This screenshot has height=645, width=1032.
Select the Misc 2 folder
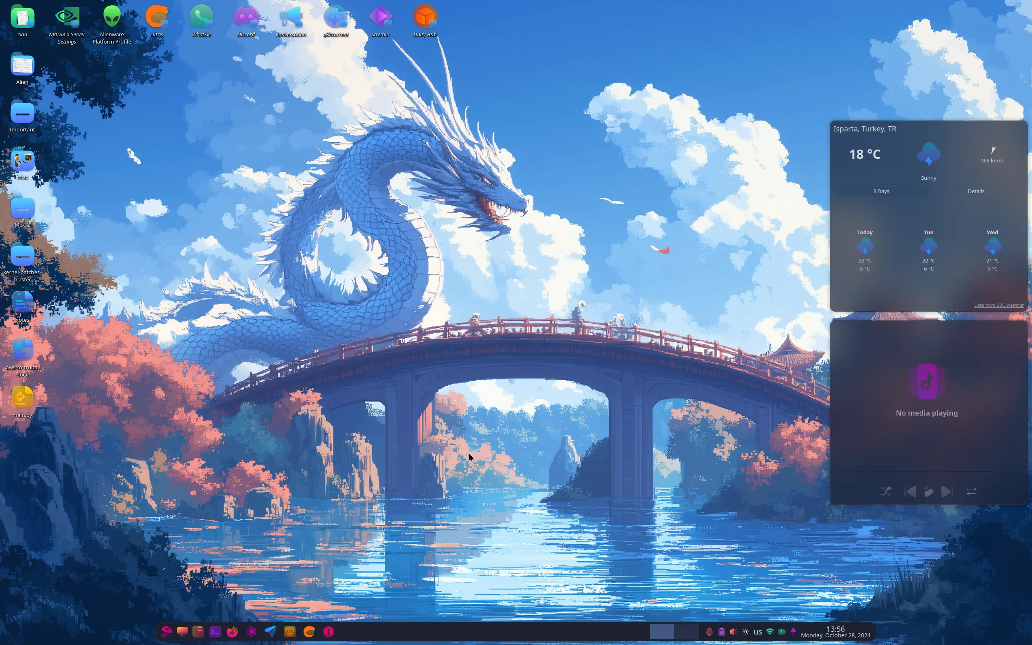[x=22, y=212]
